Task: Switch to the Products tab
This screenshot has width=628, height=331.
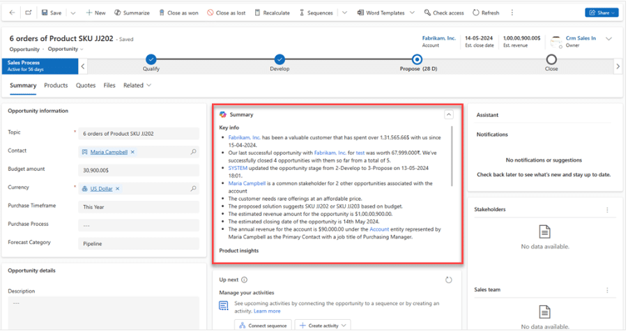Action: pos(56,86)
